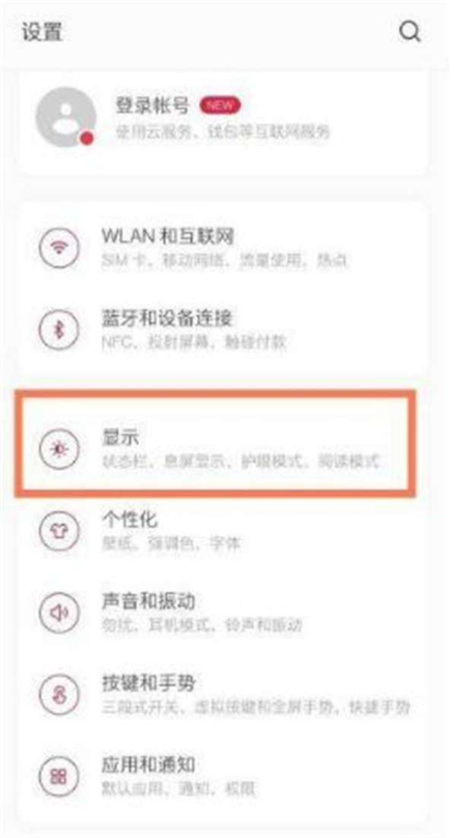
Task: Tap the sound speaker icon
Action: [x=59, y=612]
